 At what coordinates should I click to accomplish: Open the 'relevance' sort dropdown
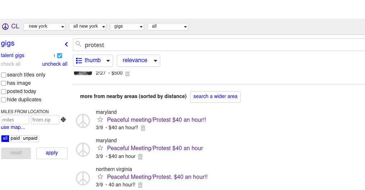click(x=138, y=61)
